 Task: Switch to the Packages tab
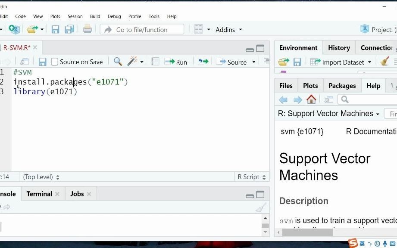pos(342,86)
